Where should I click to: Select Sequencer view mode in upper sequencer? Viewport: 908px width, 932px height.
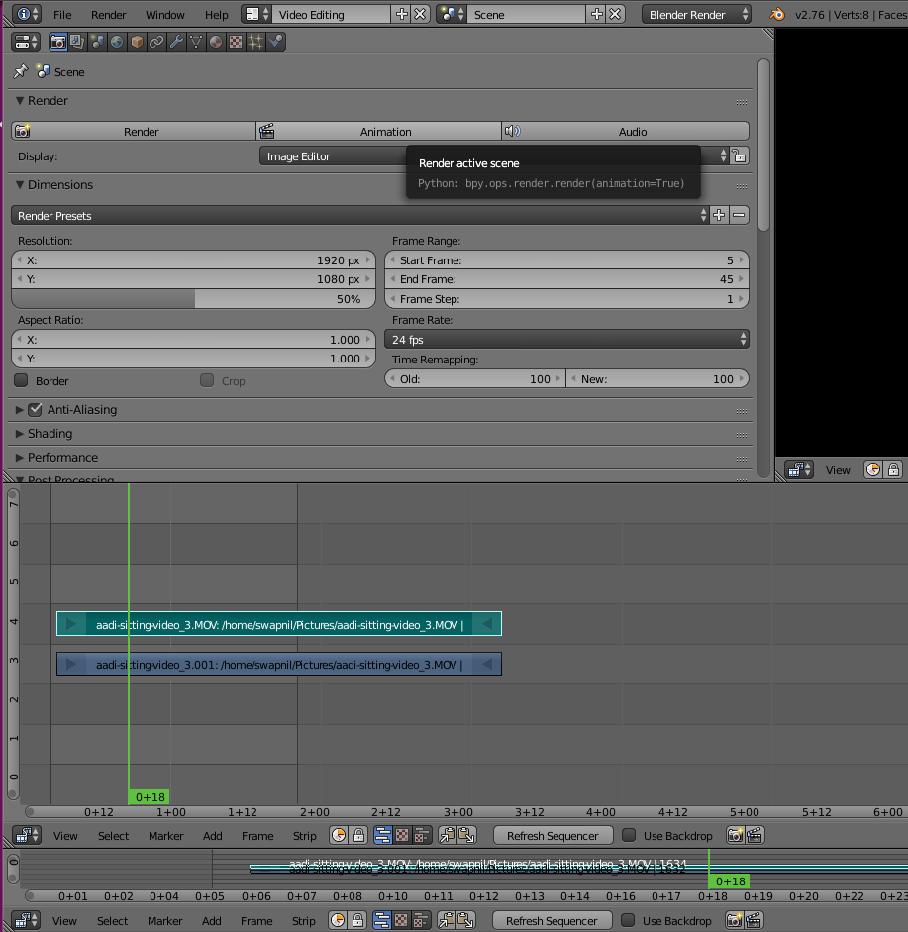[383, 835]
